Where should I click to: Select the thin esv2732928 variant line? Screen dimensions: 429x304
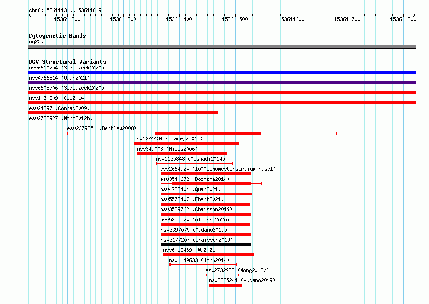[x=222, y=275]
